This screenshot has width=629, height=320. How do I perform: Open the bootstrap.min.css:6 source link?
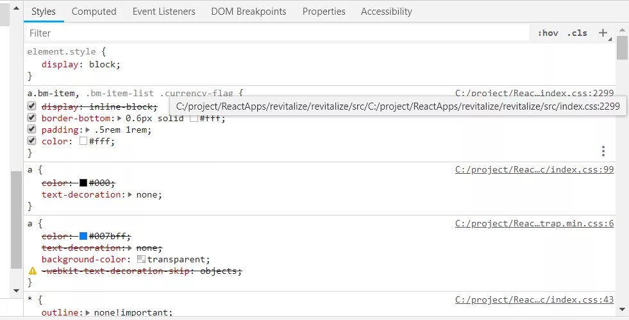coord(534,224)
